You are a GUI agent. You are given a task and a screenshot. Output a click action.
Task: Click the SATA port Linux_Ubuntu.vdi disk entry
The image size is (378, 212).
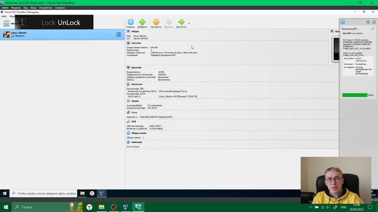pos(178,97)
